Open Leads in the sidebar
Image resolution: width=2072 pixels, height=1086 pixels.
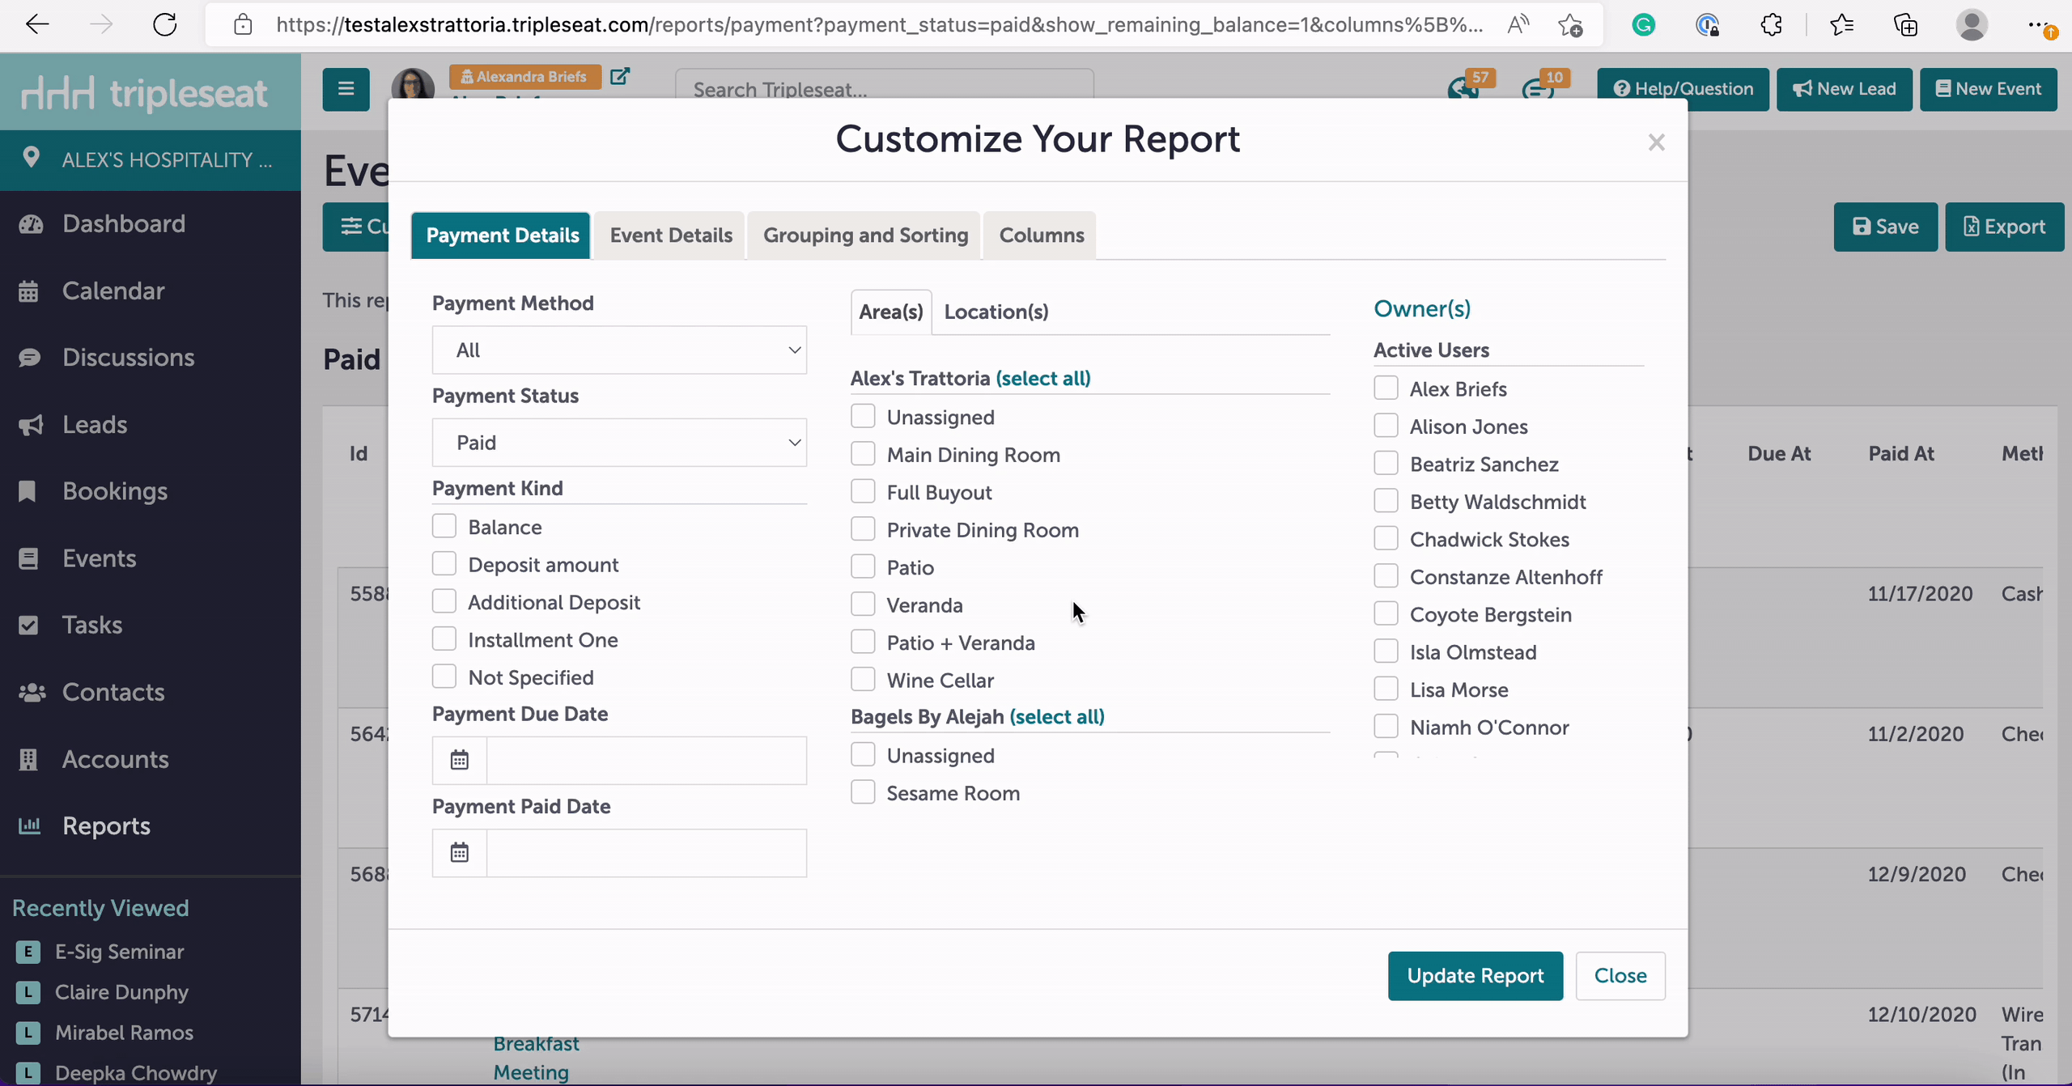[x=95, y=424]
